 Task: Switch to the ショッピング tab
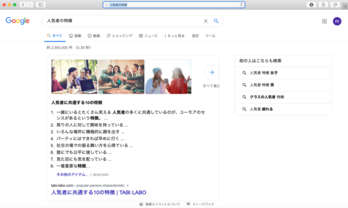pos(119,36)
